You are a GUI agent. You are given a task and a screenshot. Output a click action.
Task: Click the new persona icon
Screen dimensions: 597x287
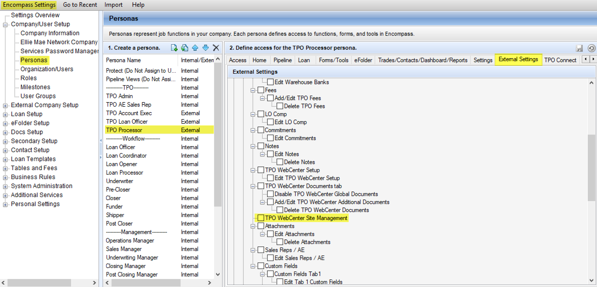pos(174,48)
